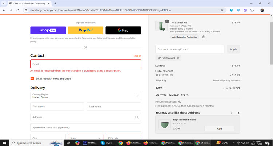Click the browser address bar URL
The width and height of the screenshot is (273, 146).
[x=100, y=10]
